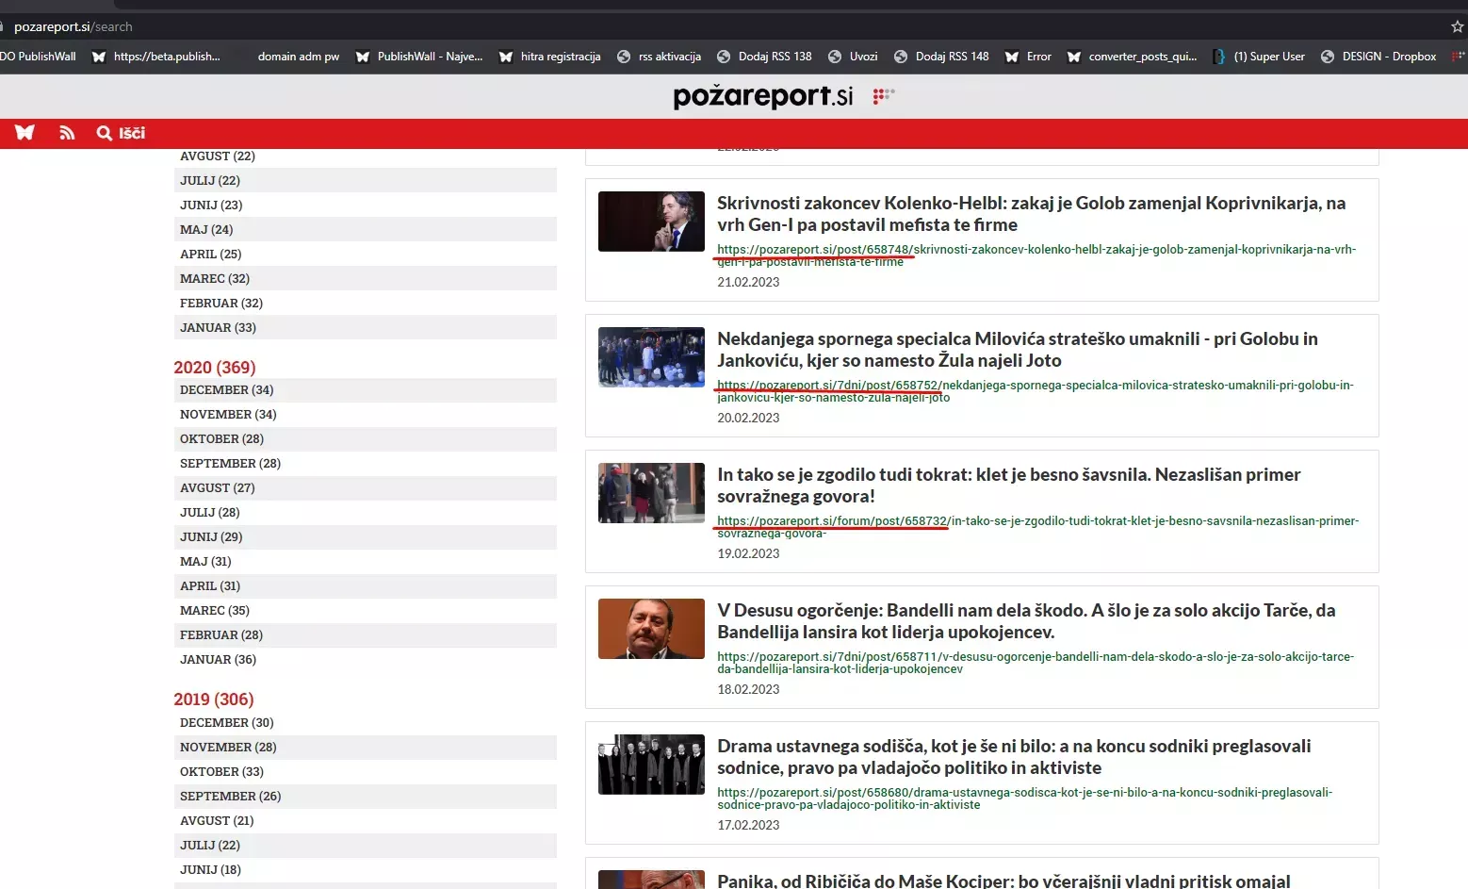Open the Super User bookmark
Screen dimensions: 1468x889
(1259, 57)
